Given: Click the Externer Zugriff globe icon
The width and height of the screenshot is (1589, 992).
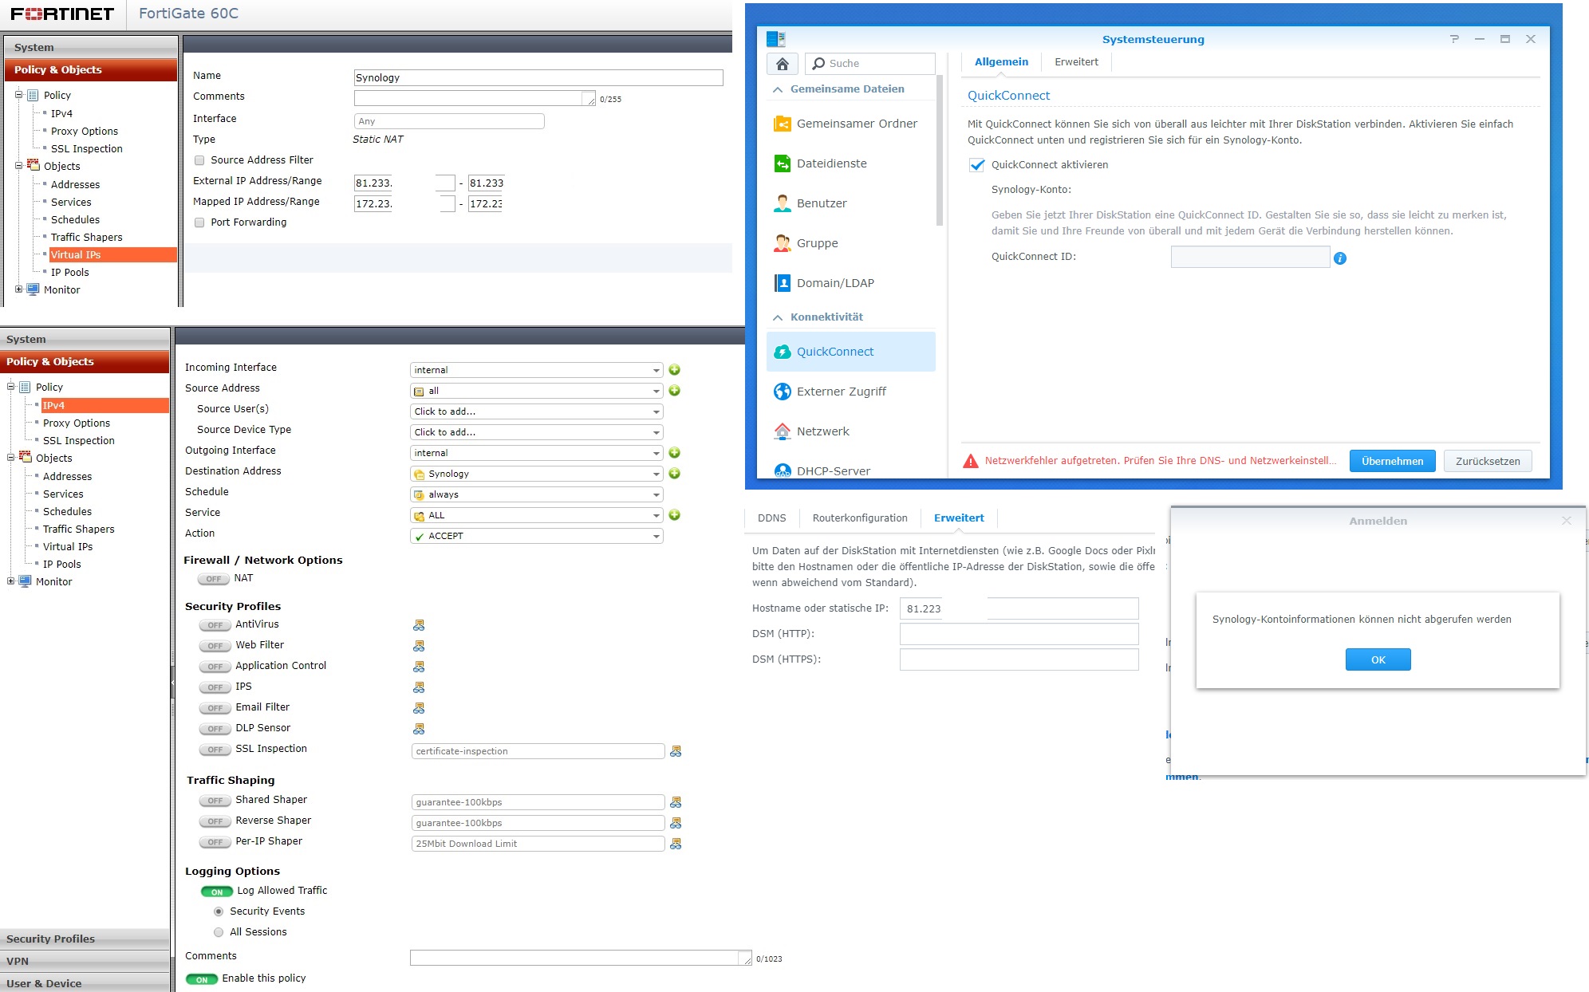Looking at the screenshot, I should click(x=782, y=392).
